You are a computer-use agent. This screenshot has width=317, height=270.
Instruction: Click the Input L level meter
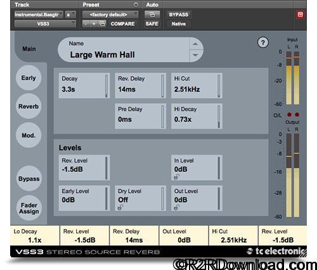(x=289, y=78)
